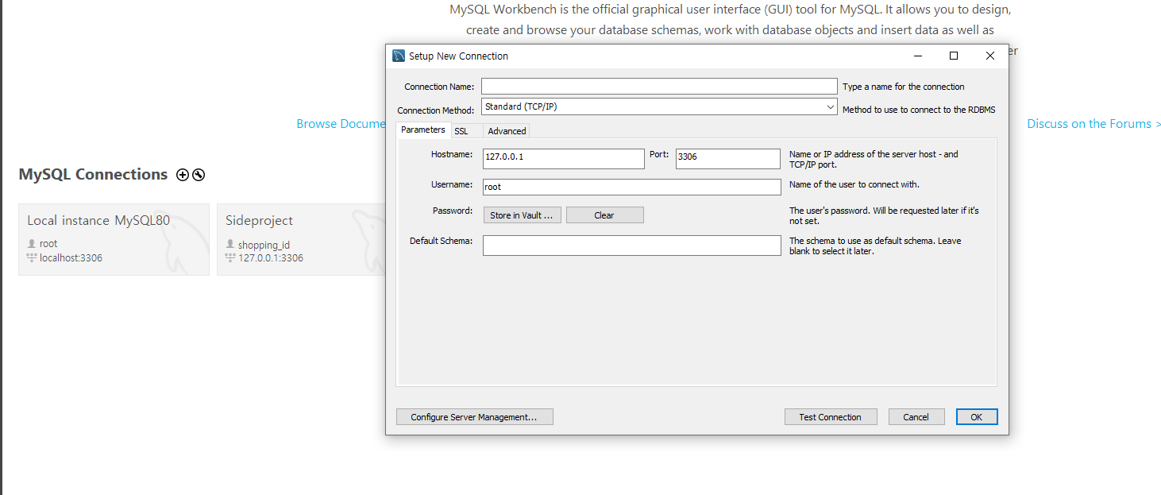Cancel the new connection dialog
The image size is (1161, 495).
[x=916, y=417]
